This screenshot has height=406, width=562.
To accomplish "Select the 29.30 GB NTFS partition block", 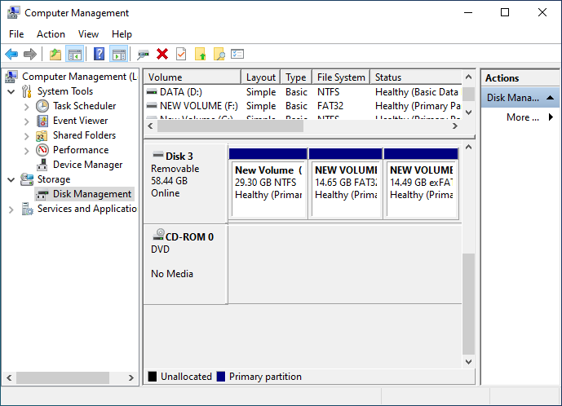I will point(268,183).
